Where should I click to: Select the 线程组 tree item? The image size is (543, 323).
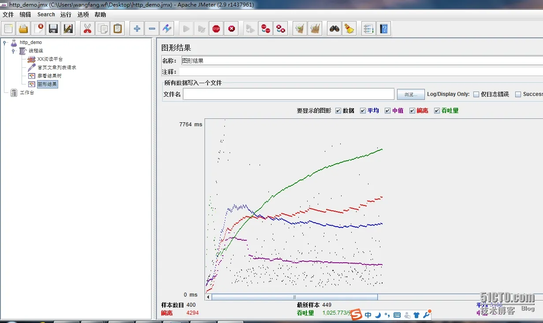[x=36, y=51]
